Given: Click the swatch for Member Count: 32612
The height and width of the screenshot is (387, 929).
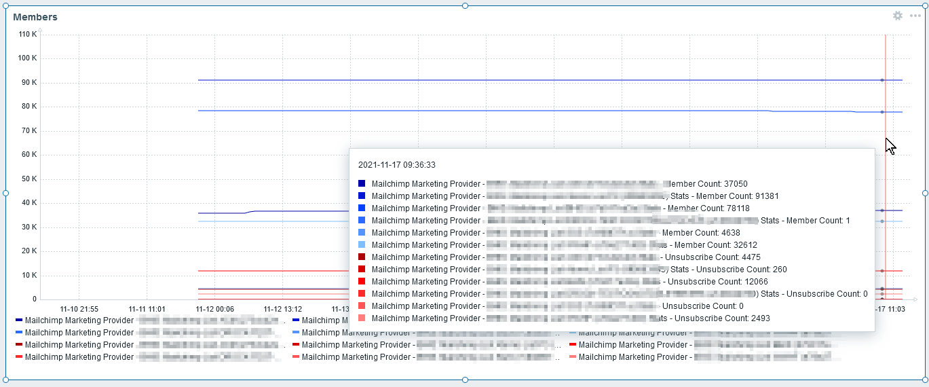Looking at the screenshot, I should click(362, 245).
